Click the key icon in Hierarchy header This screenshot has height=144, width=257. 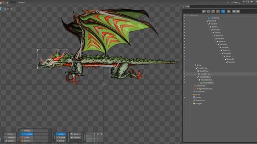tap(188, 15)
